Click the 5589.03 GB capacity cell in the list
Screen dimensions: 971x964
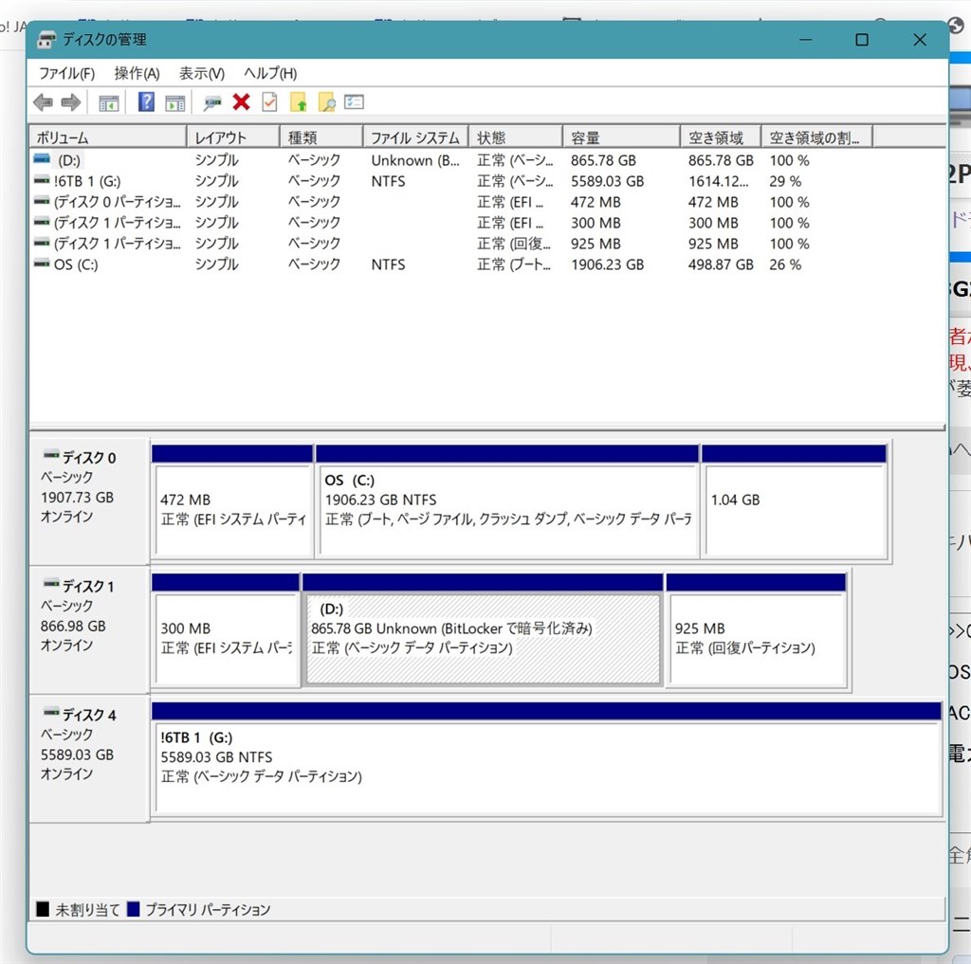tap(607, 181)
